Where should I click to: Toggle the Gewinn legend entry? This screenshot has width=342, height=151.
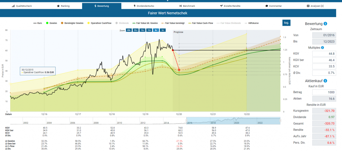click(x=52, y=23)
